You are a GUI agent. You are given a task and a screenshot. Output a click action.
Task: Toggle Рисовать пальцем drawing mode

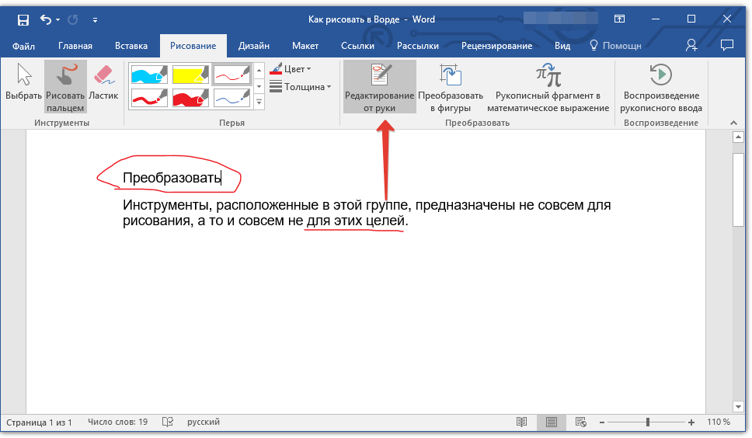click(65, 86)
